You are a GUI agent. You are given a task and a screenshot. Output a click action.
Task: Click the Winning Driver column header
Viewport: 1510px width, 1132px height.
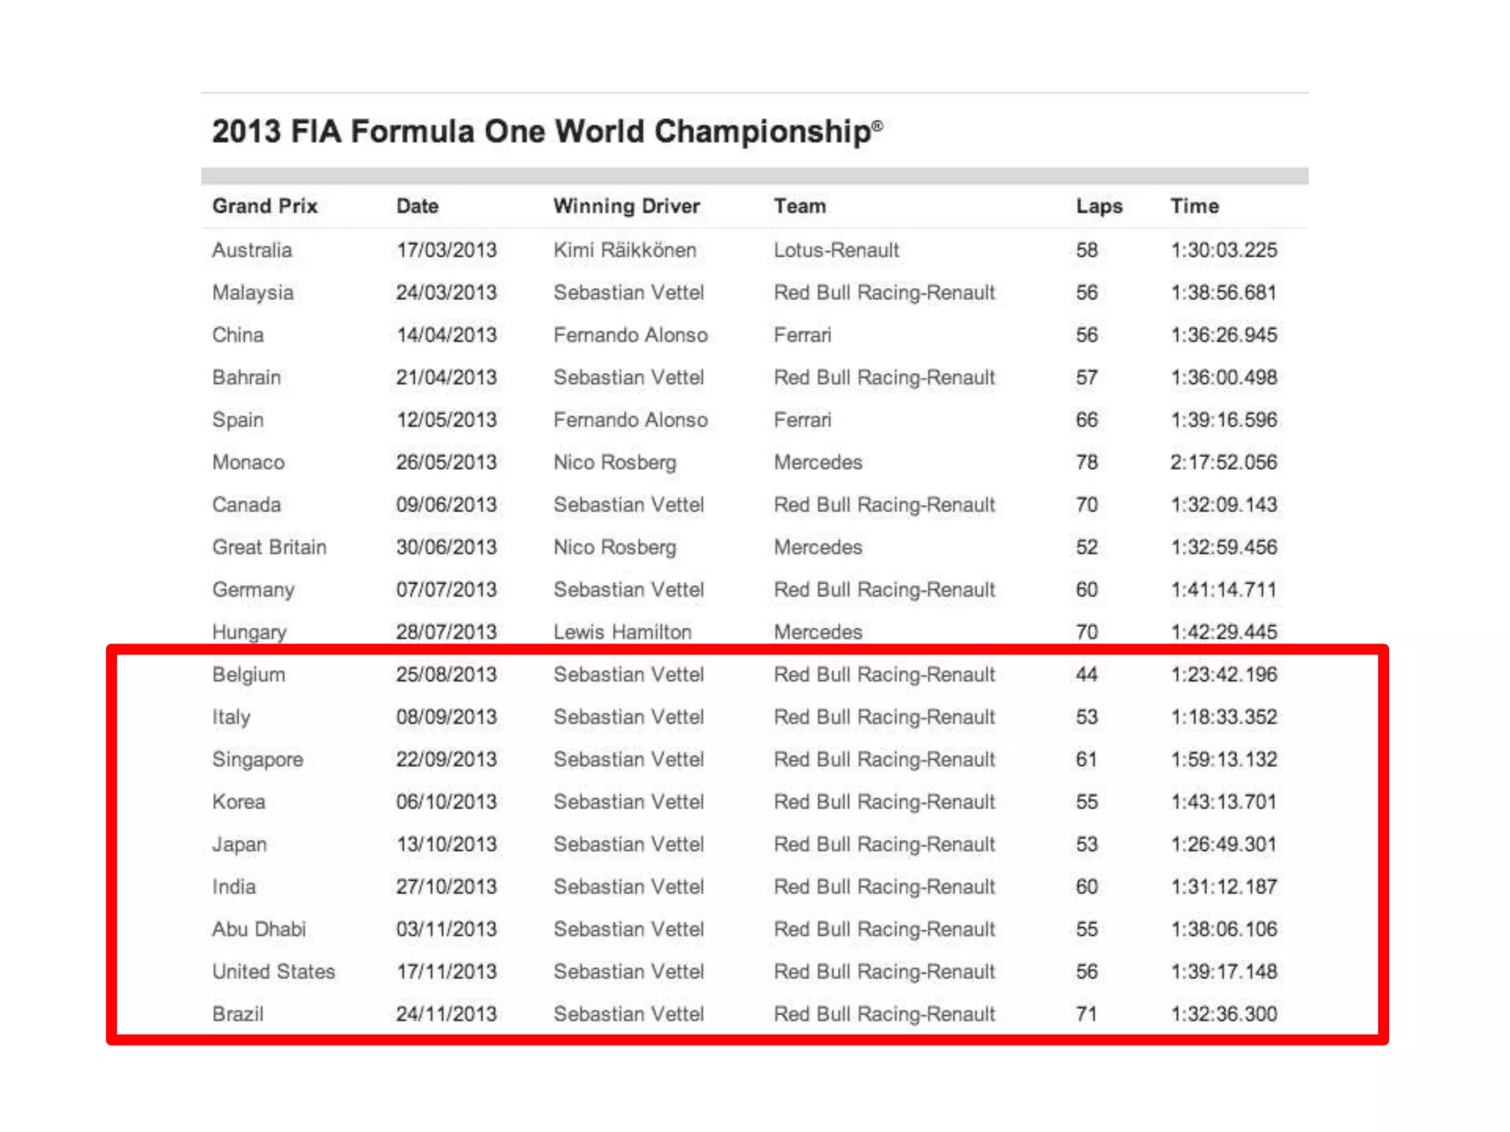[x=627, y=206]
